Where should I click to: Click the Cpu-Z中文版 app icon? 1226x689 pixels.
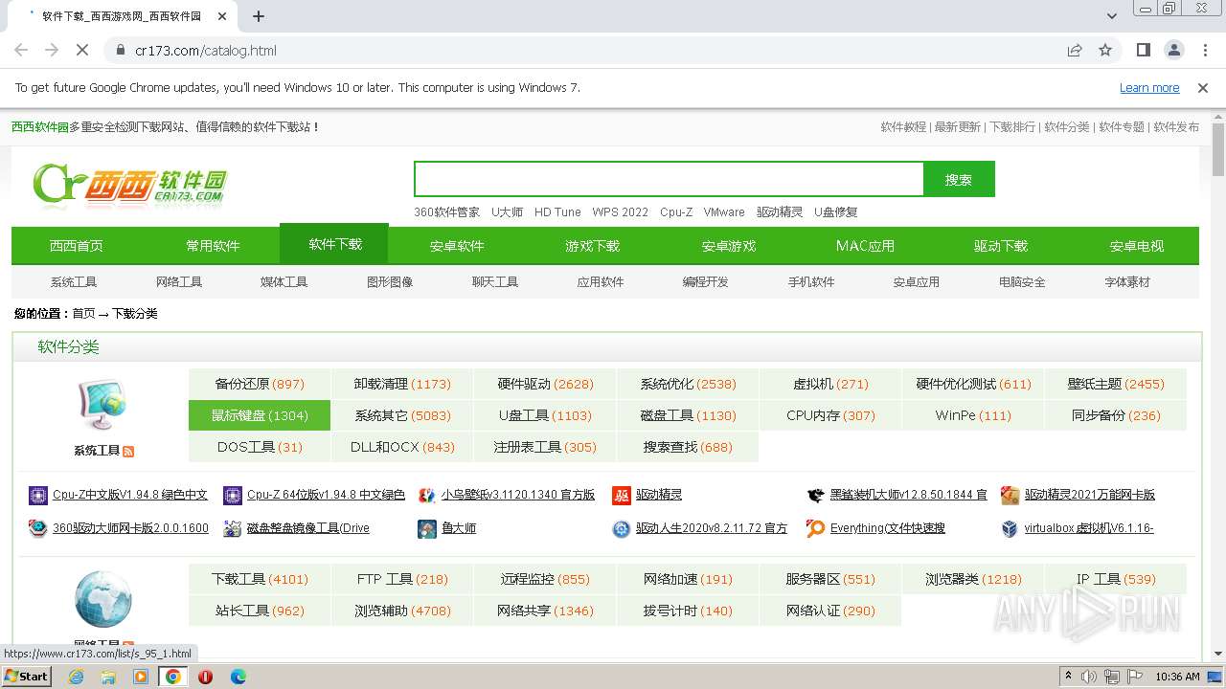pos(37,495)
